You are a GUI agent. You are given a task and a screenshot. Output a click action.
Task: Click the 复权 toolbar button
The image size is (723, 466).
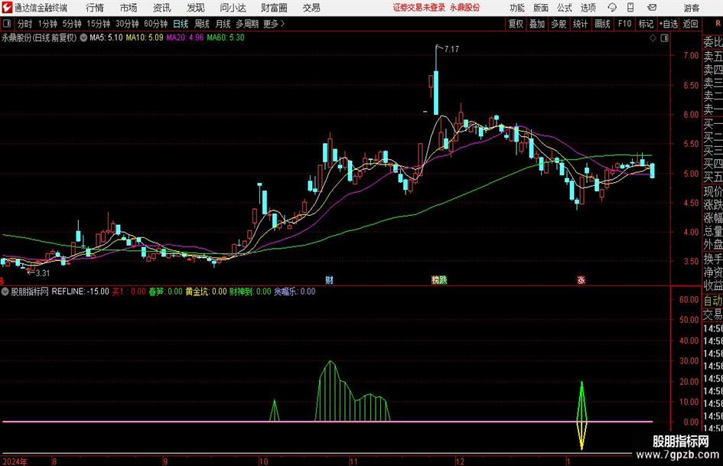point(516,24)
